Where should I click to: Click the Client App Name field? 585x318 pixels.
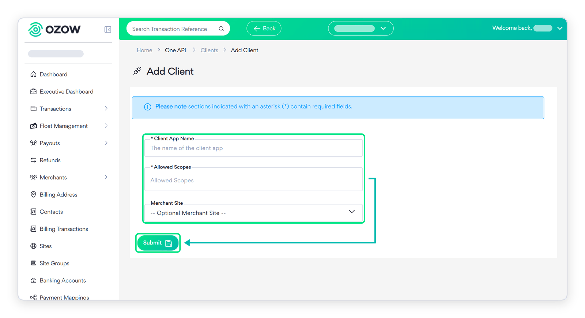pyautogui.click(x=253, y=148)
